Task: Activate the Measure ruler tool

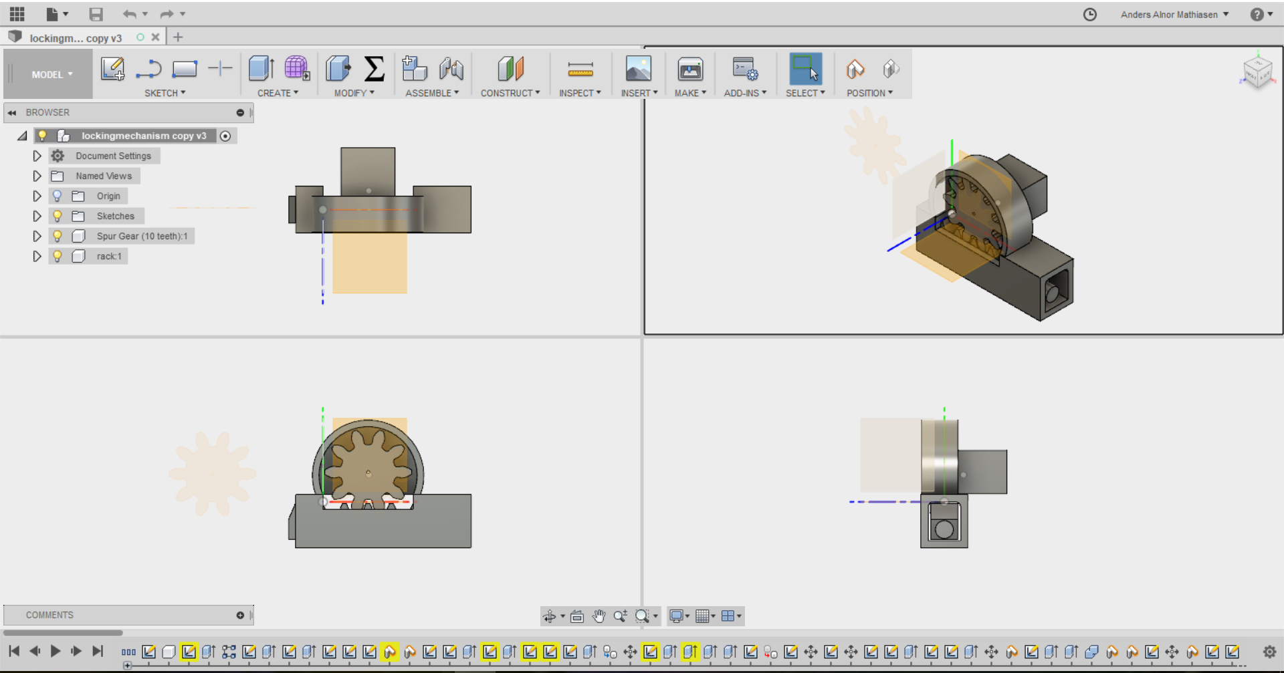Action: (x=580, y=68)
